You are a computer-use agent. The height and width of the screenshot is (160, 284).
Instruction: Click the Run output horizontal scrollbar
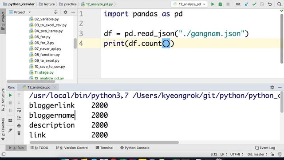104,142
